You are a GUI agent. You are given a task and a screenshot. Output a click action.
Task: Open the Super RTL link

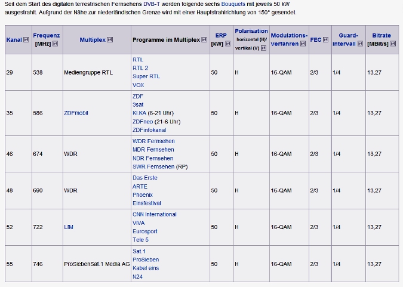coord(146,76)
